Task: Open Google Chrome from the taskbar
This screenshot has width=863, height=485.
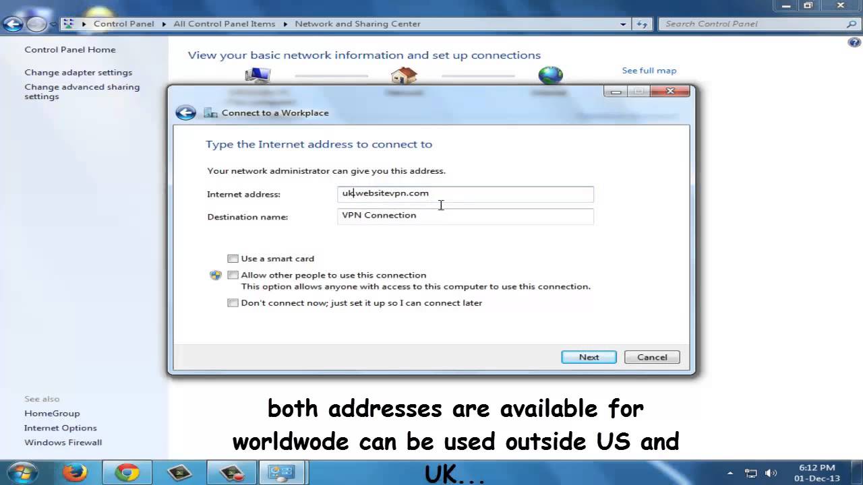Action: [x=127, y=473]
